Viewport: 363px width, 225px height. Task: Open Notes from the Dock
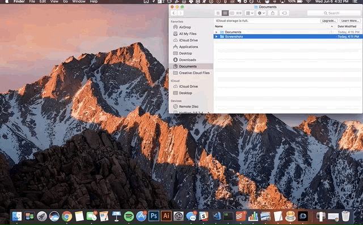[79, 216]
